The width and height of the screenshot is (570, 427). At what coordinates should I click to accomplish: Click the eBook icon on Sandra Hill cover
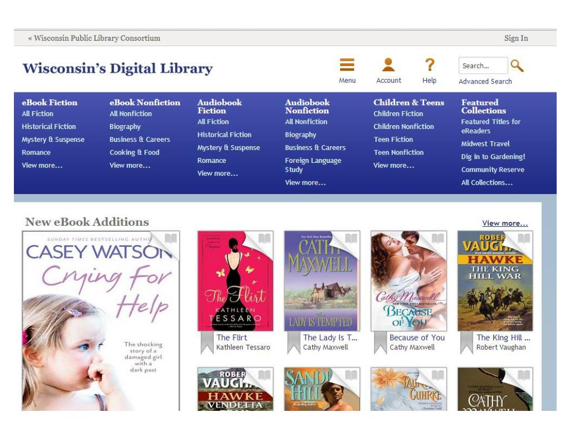[x=351, y=375]
